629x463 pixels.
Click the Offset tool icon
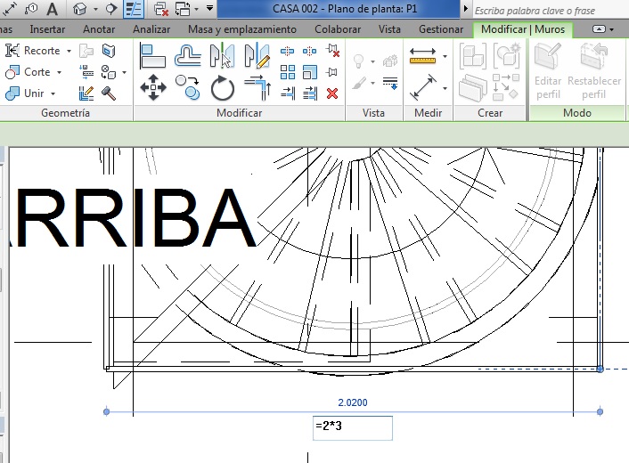click(187, 57)
